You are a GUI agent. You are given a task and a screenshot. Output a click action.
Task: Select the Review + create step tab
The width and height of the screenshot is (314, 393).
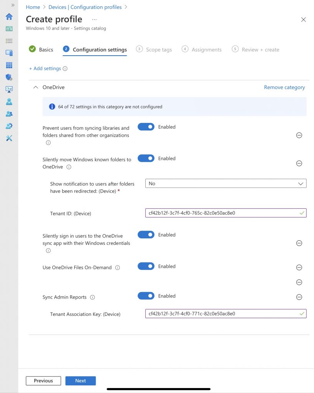pyautogui.click(x=256, y=50)
